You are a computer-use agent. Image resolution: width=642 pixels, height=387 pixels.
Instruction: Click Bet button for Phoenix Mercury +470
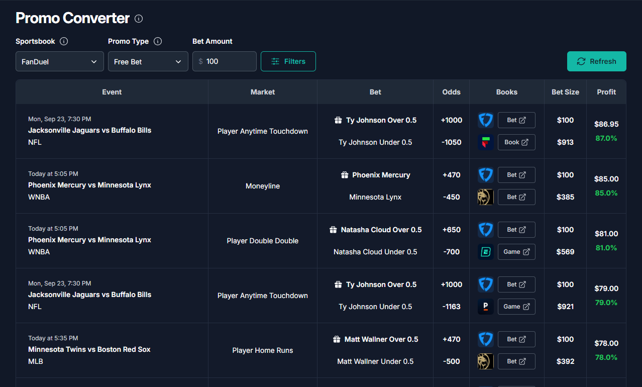click(516, 175)
